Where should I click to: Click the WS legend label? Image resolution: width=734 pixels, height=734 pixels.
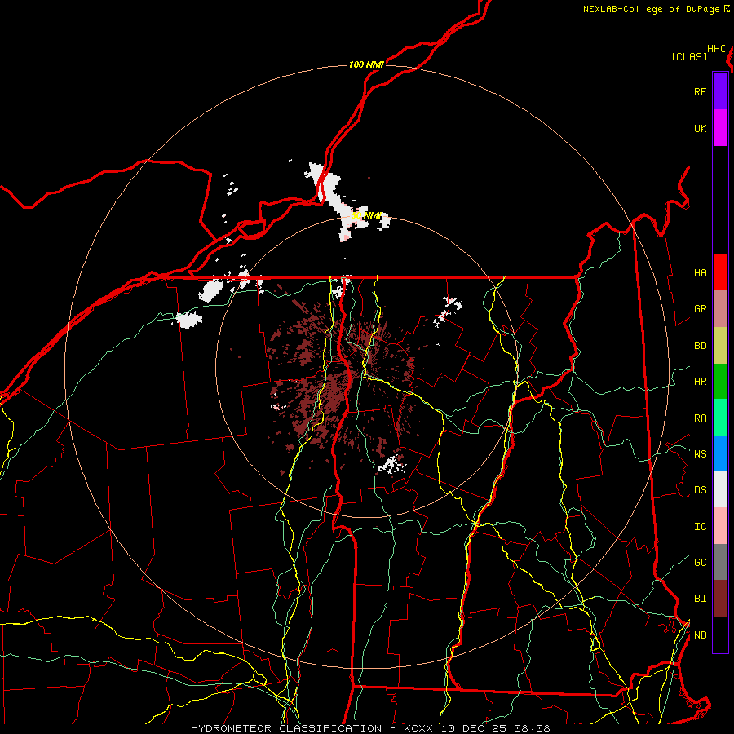point(700,453)
